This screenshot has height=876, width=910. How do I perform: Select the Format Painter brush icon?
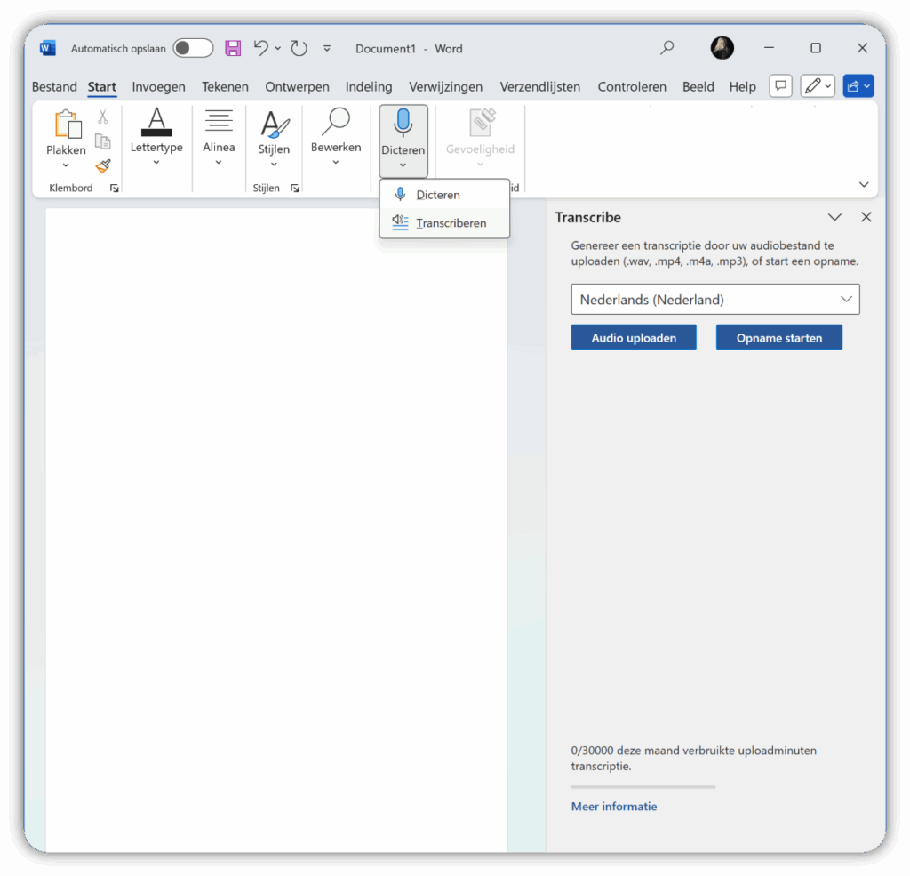click(x=103, y=166)
